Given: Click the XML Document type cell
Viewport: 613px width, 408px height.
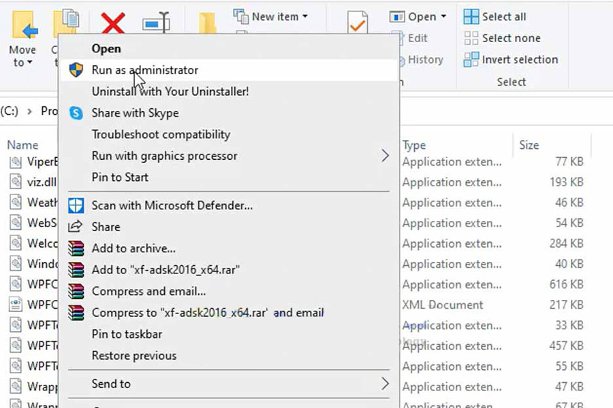Looking at the screenshot, I should [x=443, y=305].
